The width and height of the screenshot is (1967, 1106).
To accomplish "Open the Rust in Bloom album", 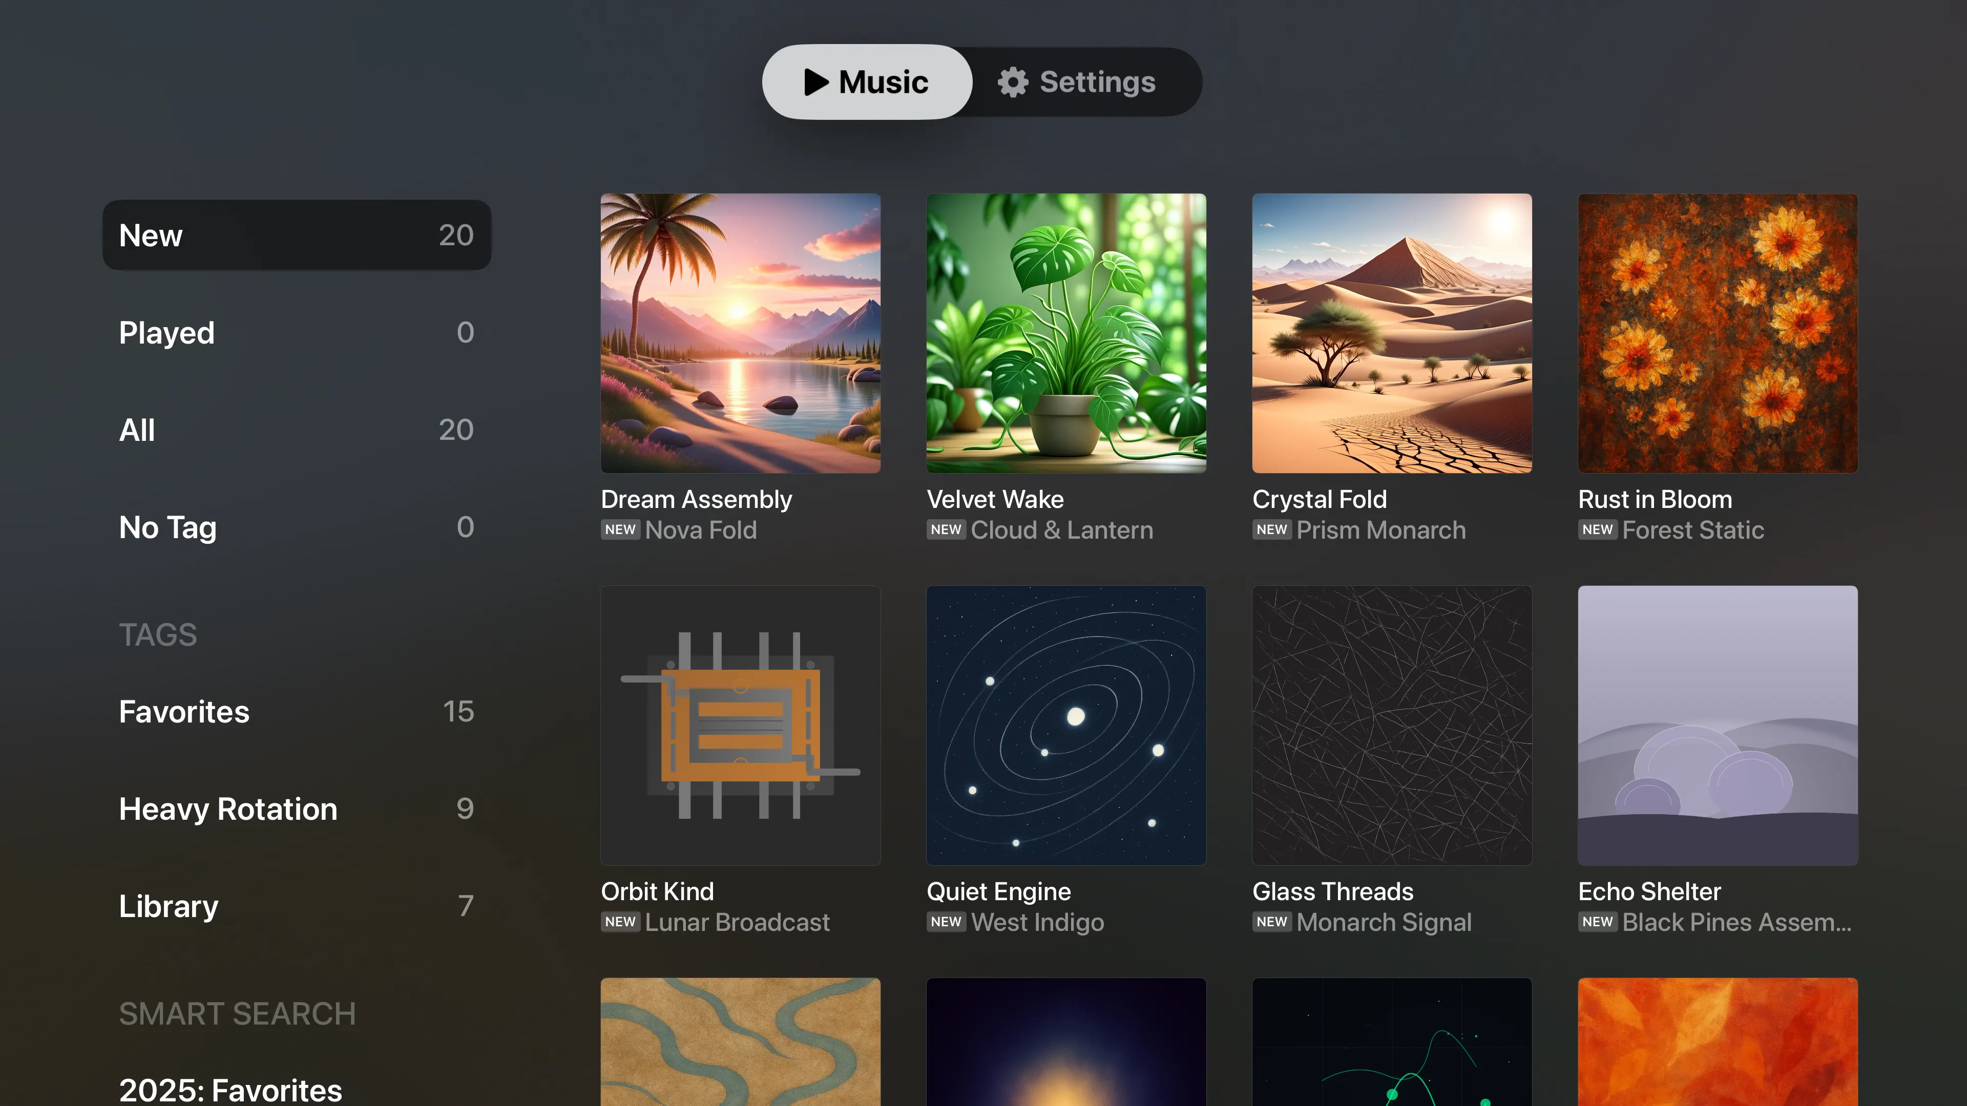I will (1718, 333).
